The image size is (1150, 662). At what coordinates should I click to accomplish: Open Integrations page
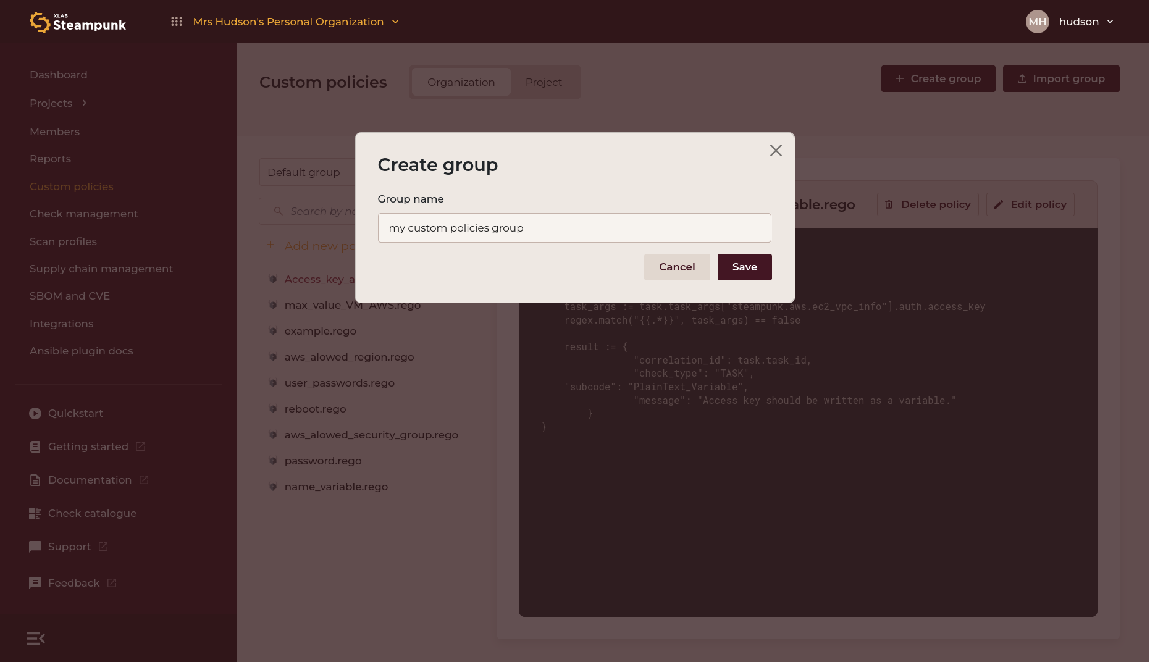pyautogui.click(x=61, y=324)
